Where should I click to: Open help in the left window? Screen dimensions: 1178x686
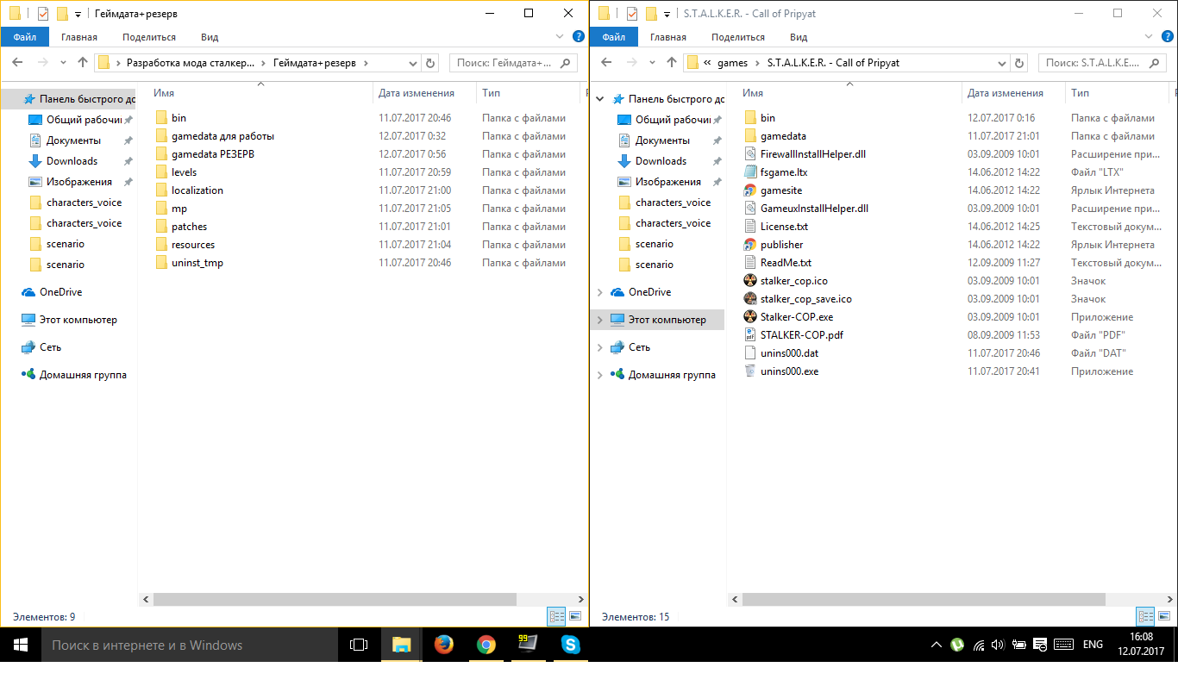click(579, 37)
